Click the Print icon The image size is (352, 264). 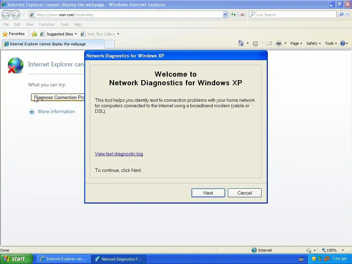point(278,43)
